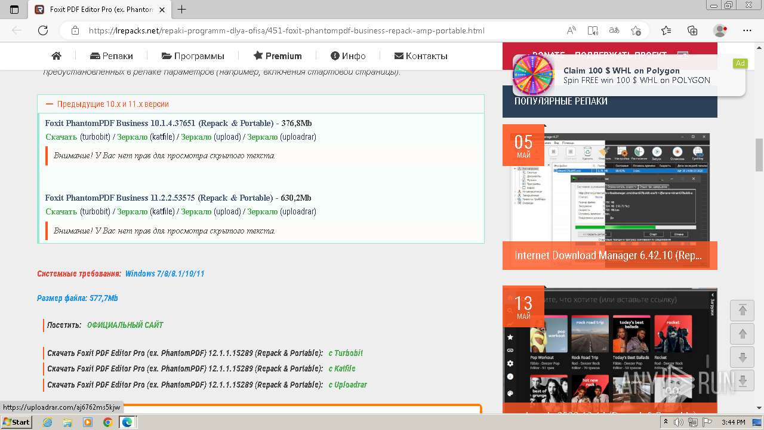This screenshot has width=764, height=430.
Task: Open the Claim 100 $ WHL ad
Action: click(629, 75)
